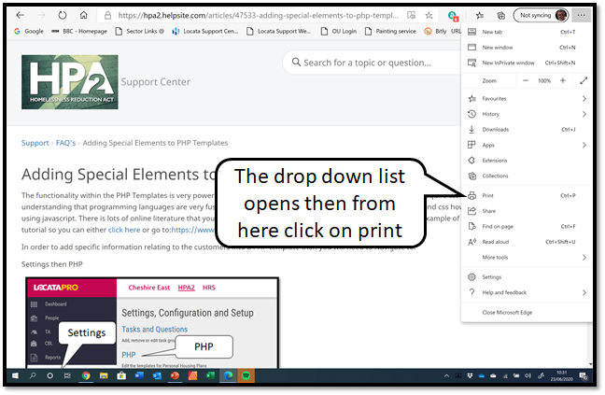Select Read aloud menu item
The width and height of the screenshot is (605, 395).
click(527, 242)
